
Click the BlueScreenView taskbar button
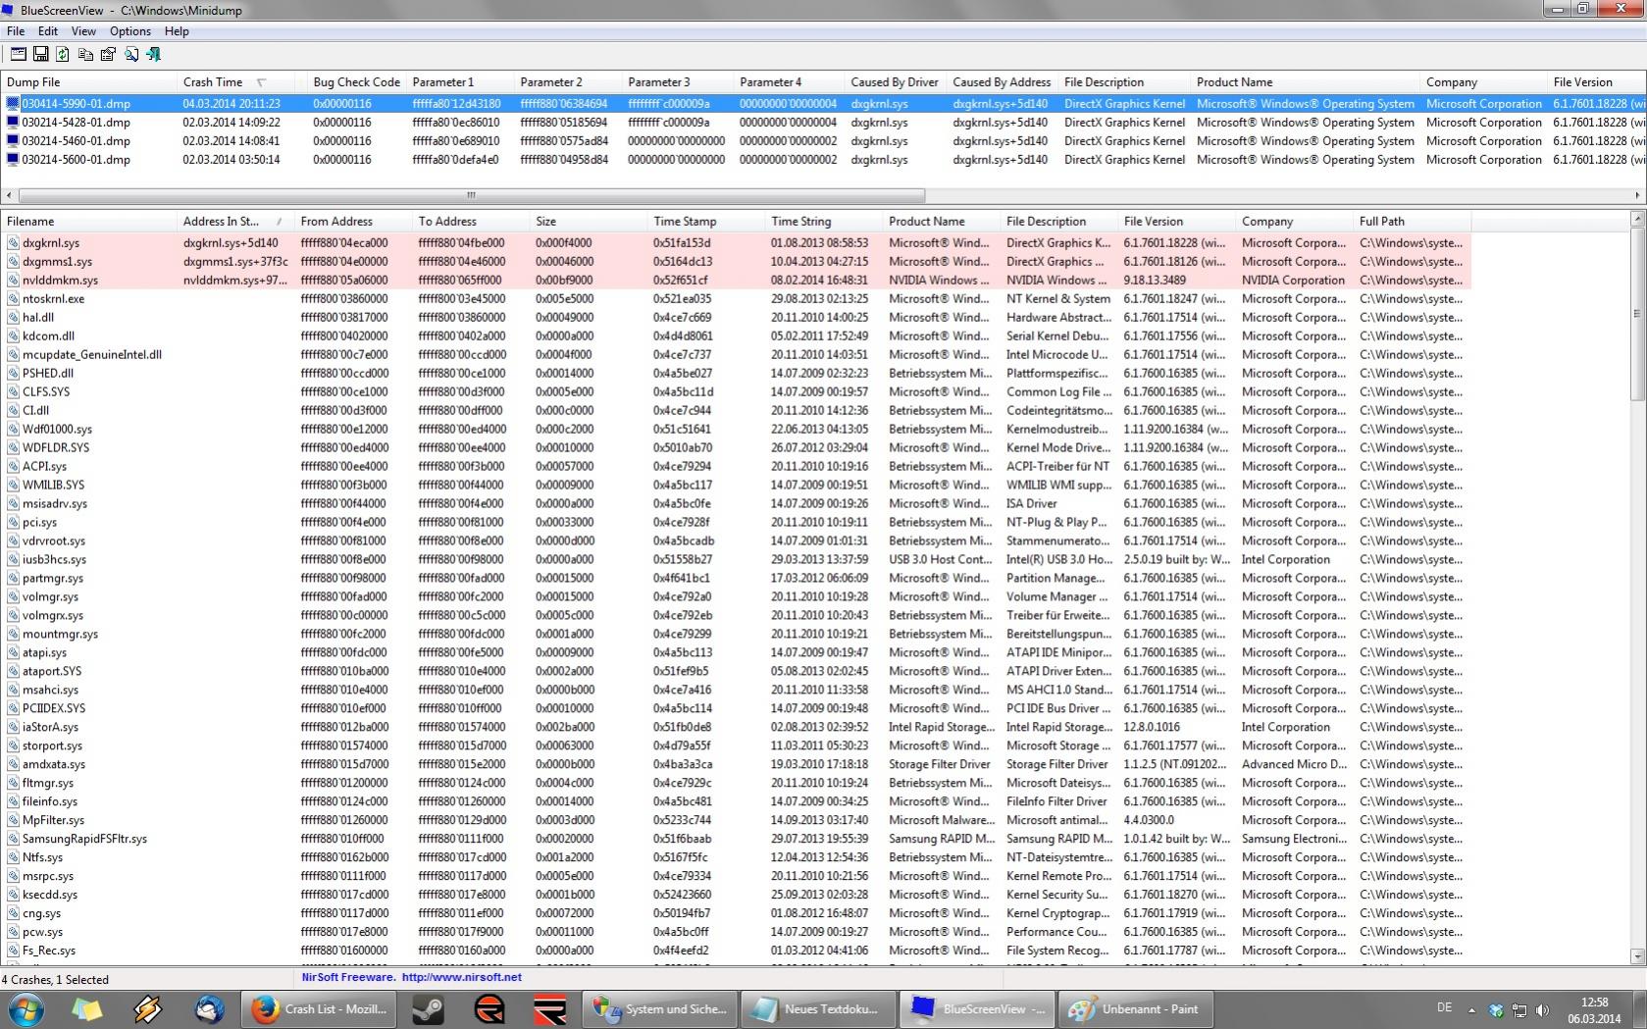978,1008
